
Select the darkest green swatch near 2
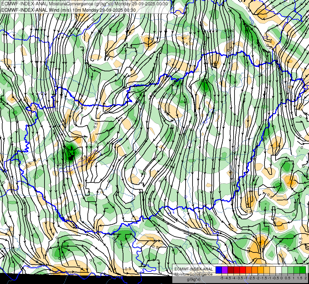coord(303,270)
